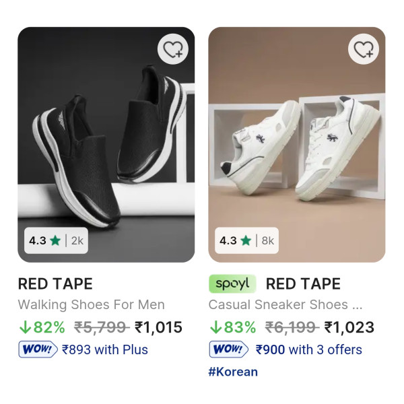Click the ₹893 with Plus offer text
This screenshot has height=404, width=404.
click(104, 349)
